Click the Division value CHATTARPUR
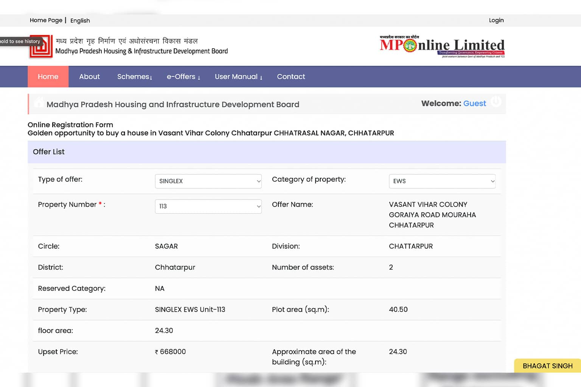Screen dimensions: 581x387 [411, 246]
